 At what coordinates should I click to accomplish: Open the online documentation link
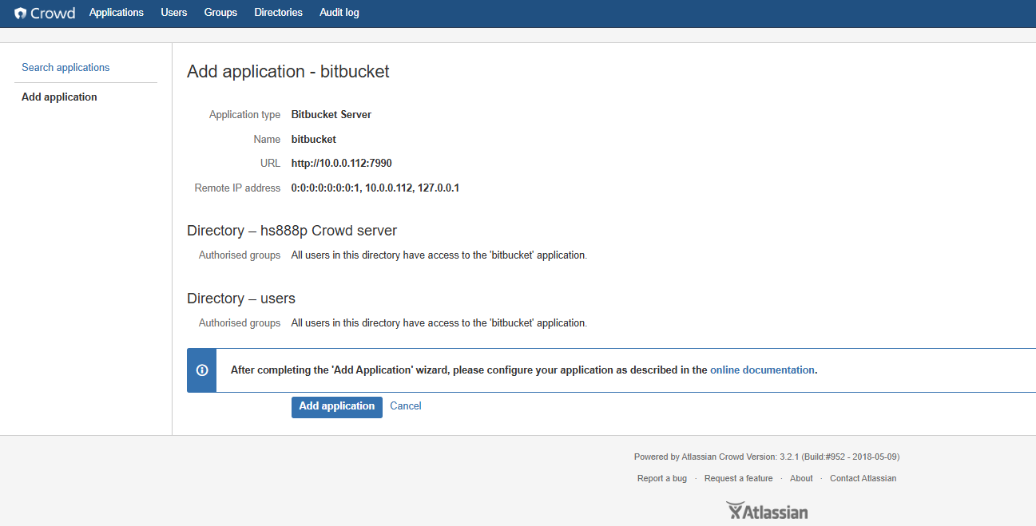(762, 370)
